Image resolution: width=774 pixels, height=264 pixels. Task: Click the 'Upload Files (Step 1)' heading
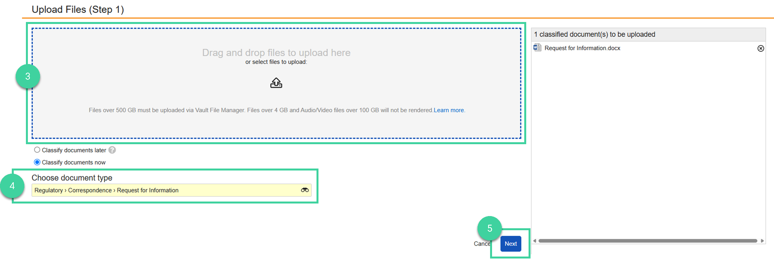(x=78, y=9)
